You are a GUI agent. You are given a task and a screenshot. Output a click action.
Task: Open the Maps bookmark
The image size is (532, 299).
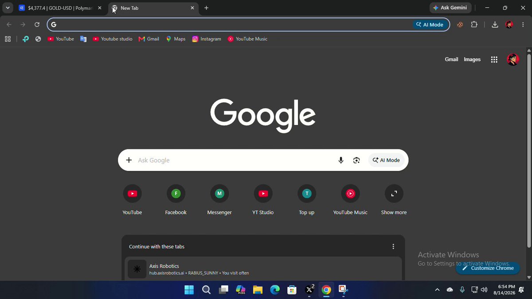pyautogui.click(x=176, y=39)
